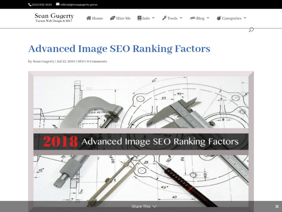
Task: Click the house icon beside Home
Action: 89,18
